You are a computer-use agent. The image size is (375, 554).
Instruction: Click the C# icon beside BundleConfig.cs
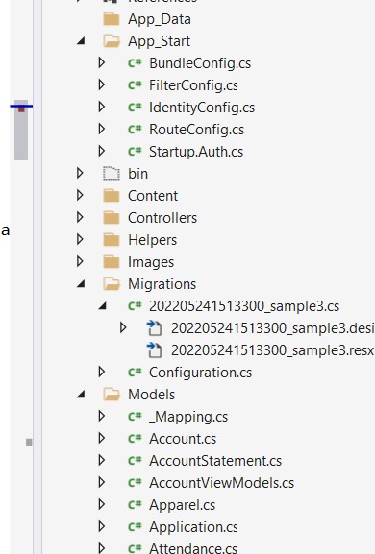(135, 63)
